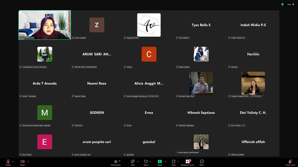Select the Uffairoh afifah tile
Viewport: 298px width, 167px height.
(x=253, y=142)
